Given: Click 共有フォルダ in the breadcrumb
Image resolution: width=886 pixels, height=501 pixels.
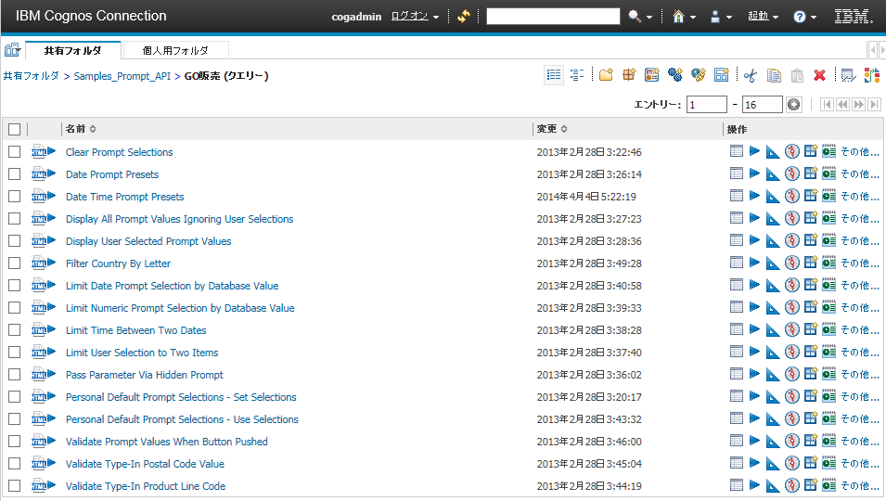Looking at the screenshot, I should point(31,76).
